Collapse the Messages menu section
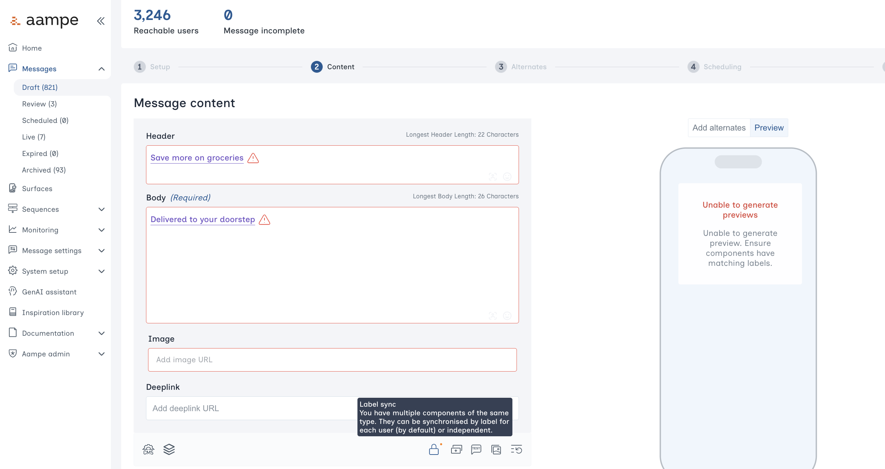The image size is (885, 469). (x=102, y=69)
